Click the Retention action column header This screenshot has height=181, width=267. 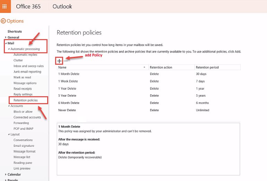172,67
